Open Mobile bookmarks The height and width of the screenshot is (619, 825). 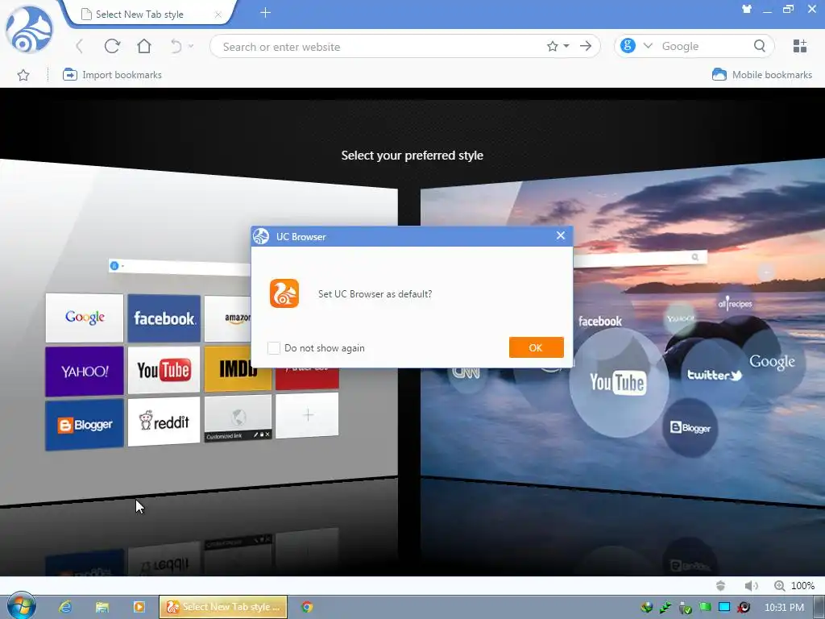click(762, 75)
